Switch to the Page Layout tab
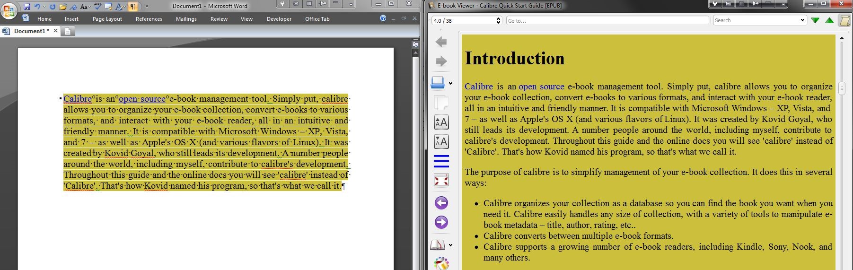 (107, 19)
